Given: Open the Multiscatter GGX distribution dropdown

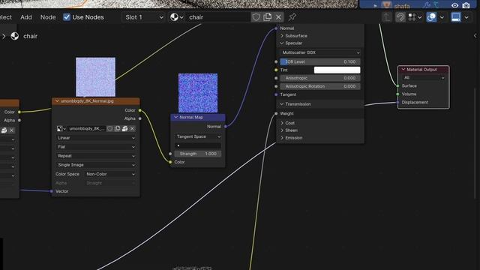Looking at the screenshot, I should (x=320, y=52).
